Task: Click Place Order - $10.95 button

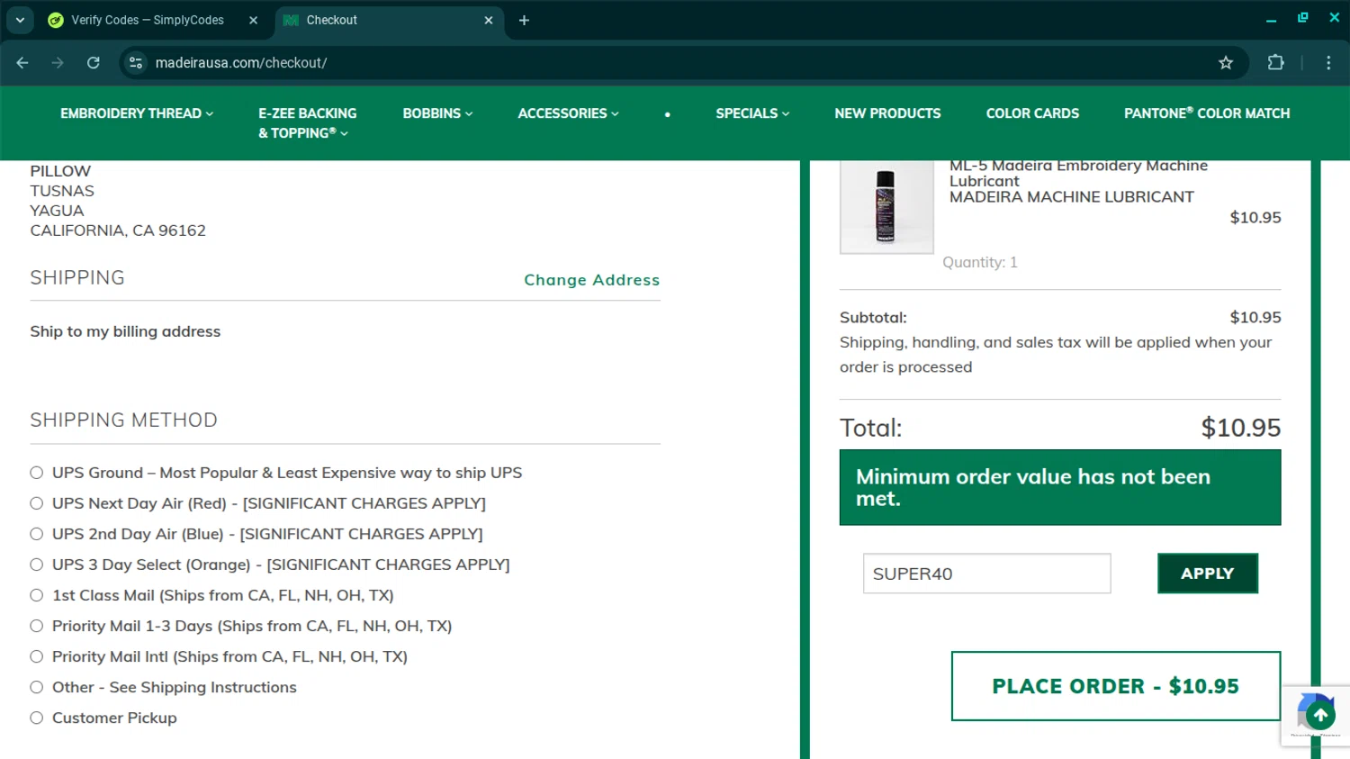Action: 1116,686
